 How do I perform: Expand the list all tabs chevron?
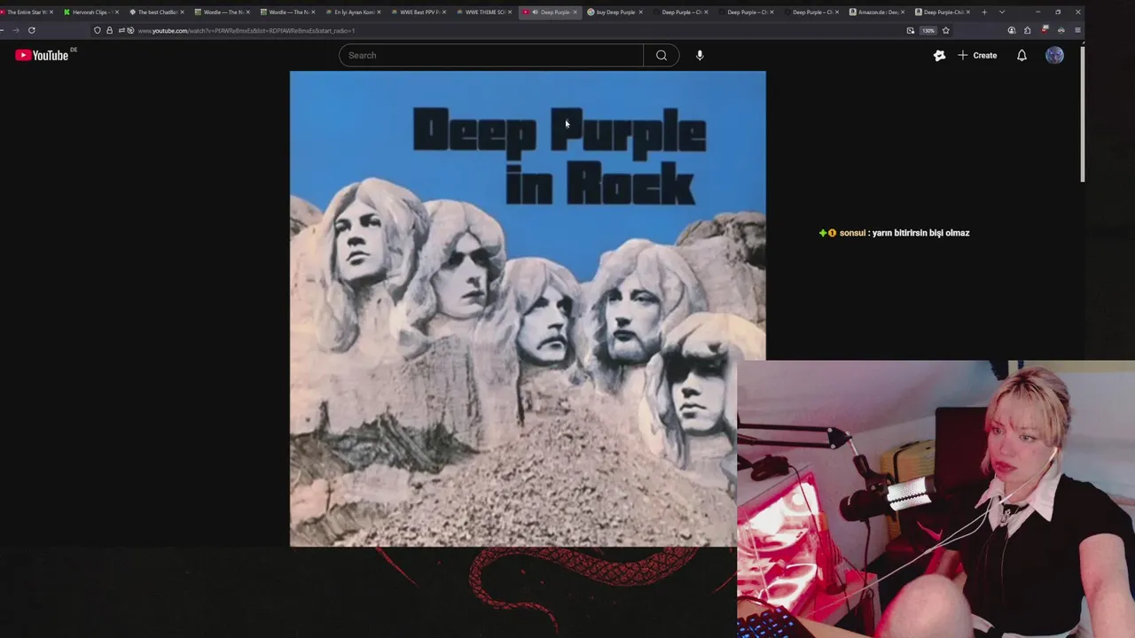[1002, 12]
